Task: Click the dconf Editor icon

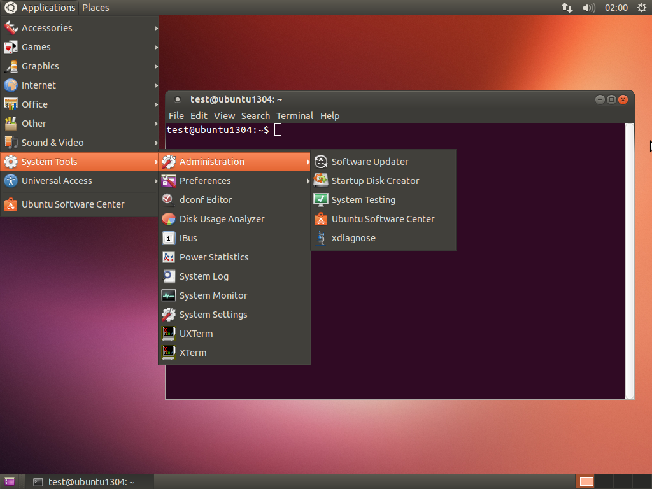Action: [168, 200]
